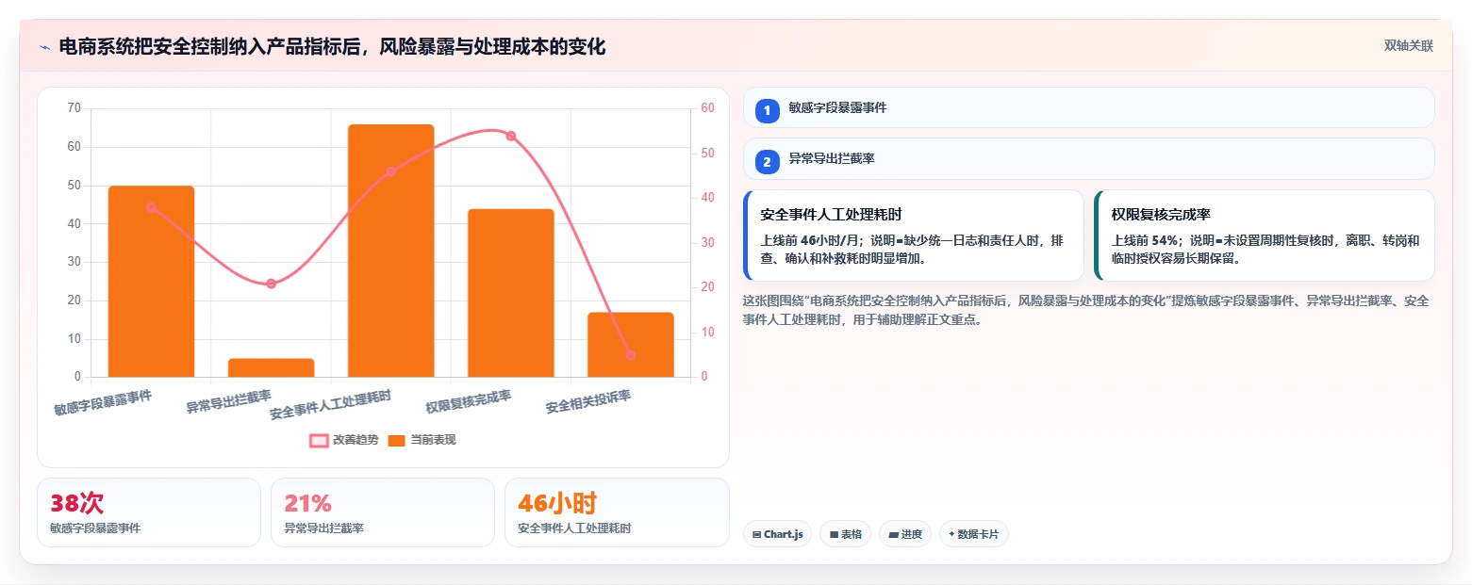The image size is (1472, 585).
Task: Click left axis value 70
Action: [x=74, y=108]
